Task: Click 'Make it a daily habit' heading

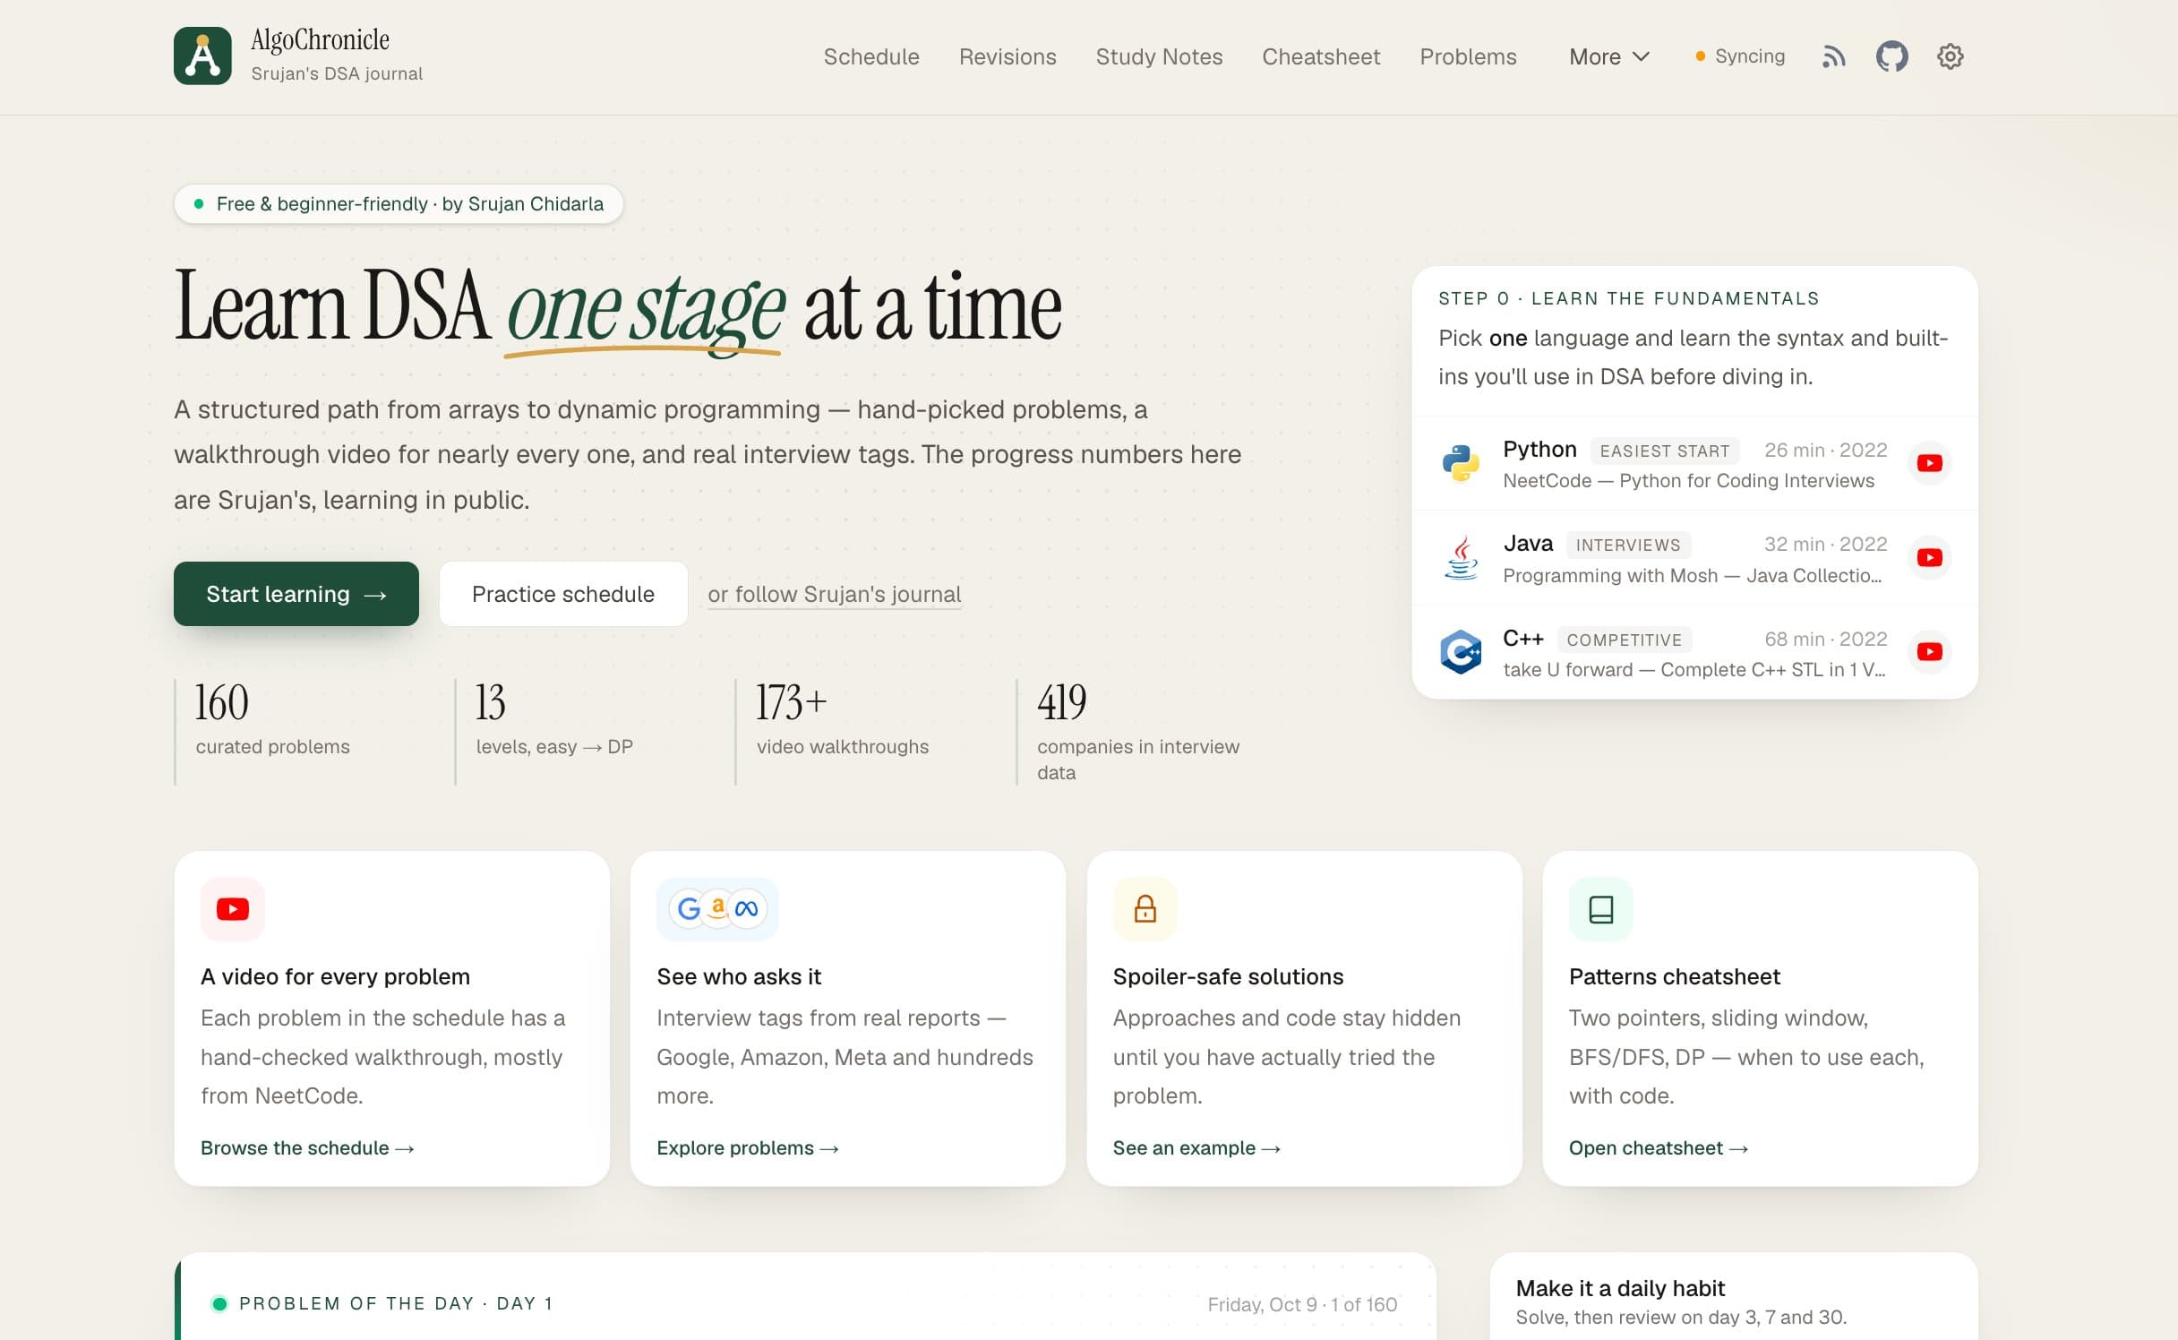Action: click(1619, 1288)
